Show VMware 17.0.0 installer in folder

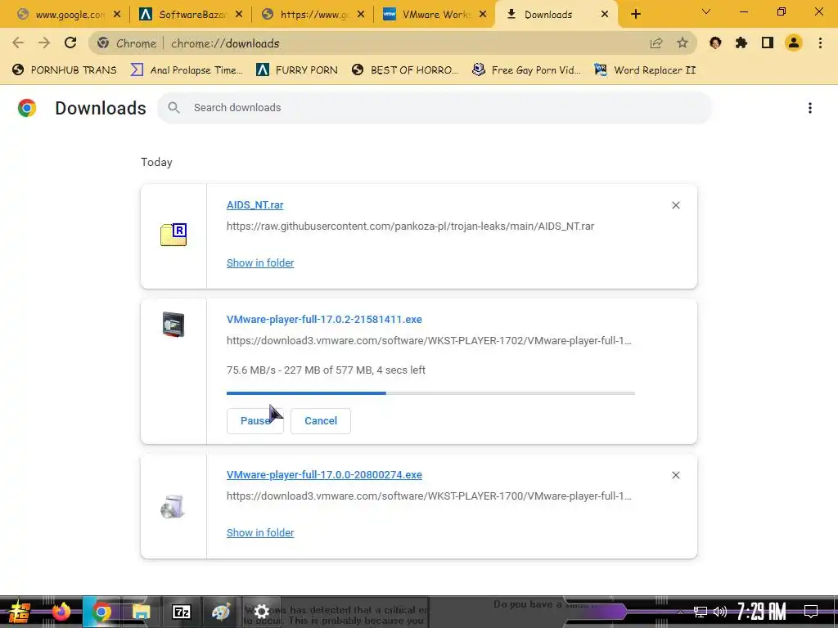coord(260,532)
